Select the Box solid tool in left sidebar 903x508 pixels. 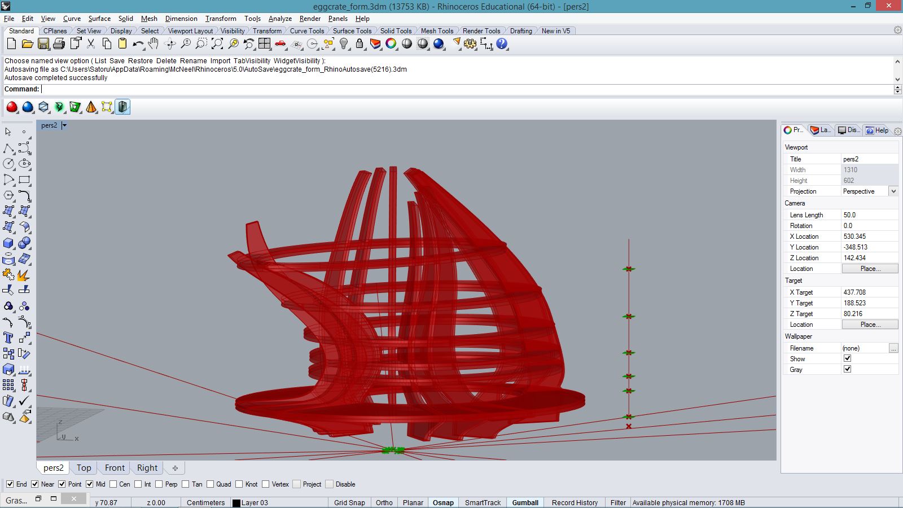click(x=8, y=243)
